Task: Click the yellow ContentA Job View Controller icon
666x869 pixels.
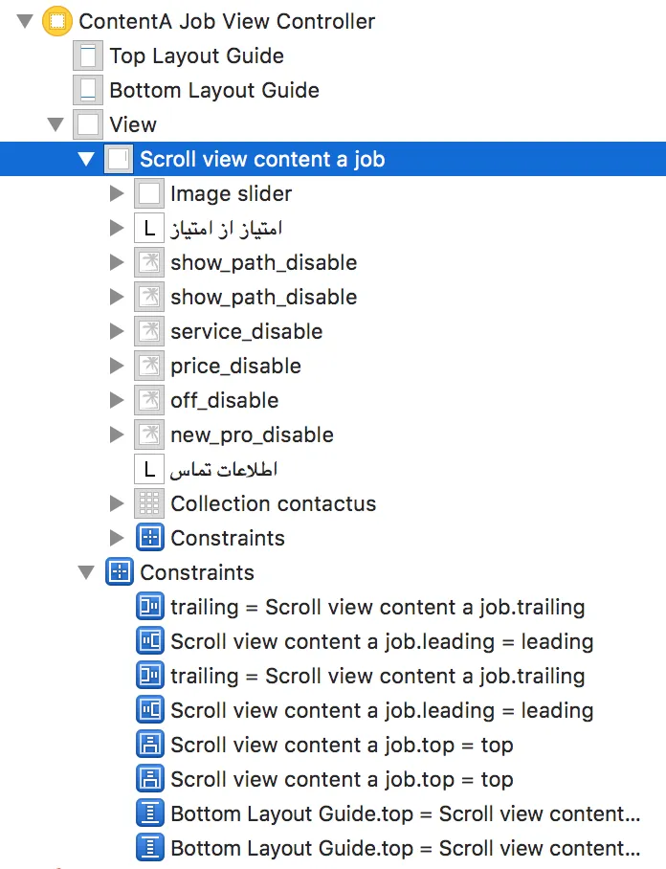Action: pos(57,21)
